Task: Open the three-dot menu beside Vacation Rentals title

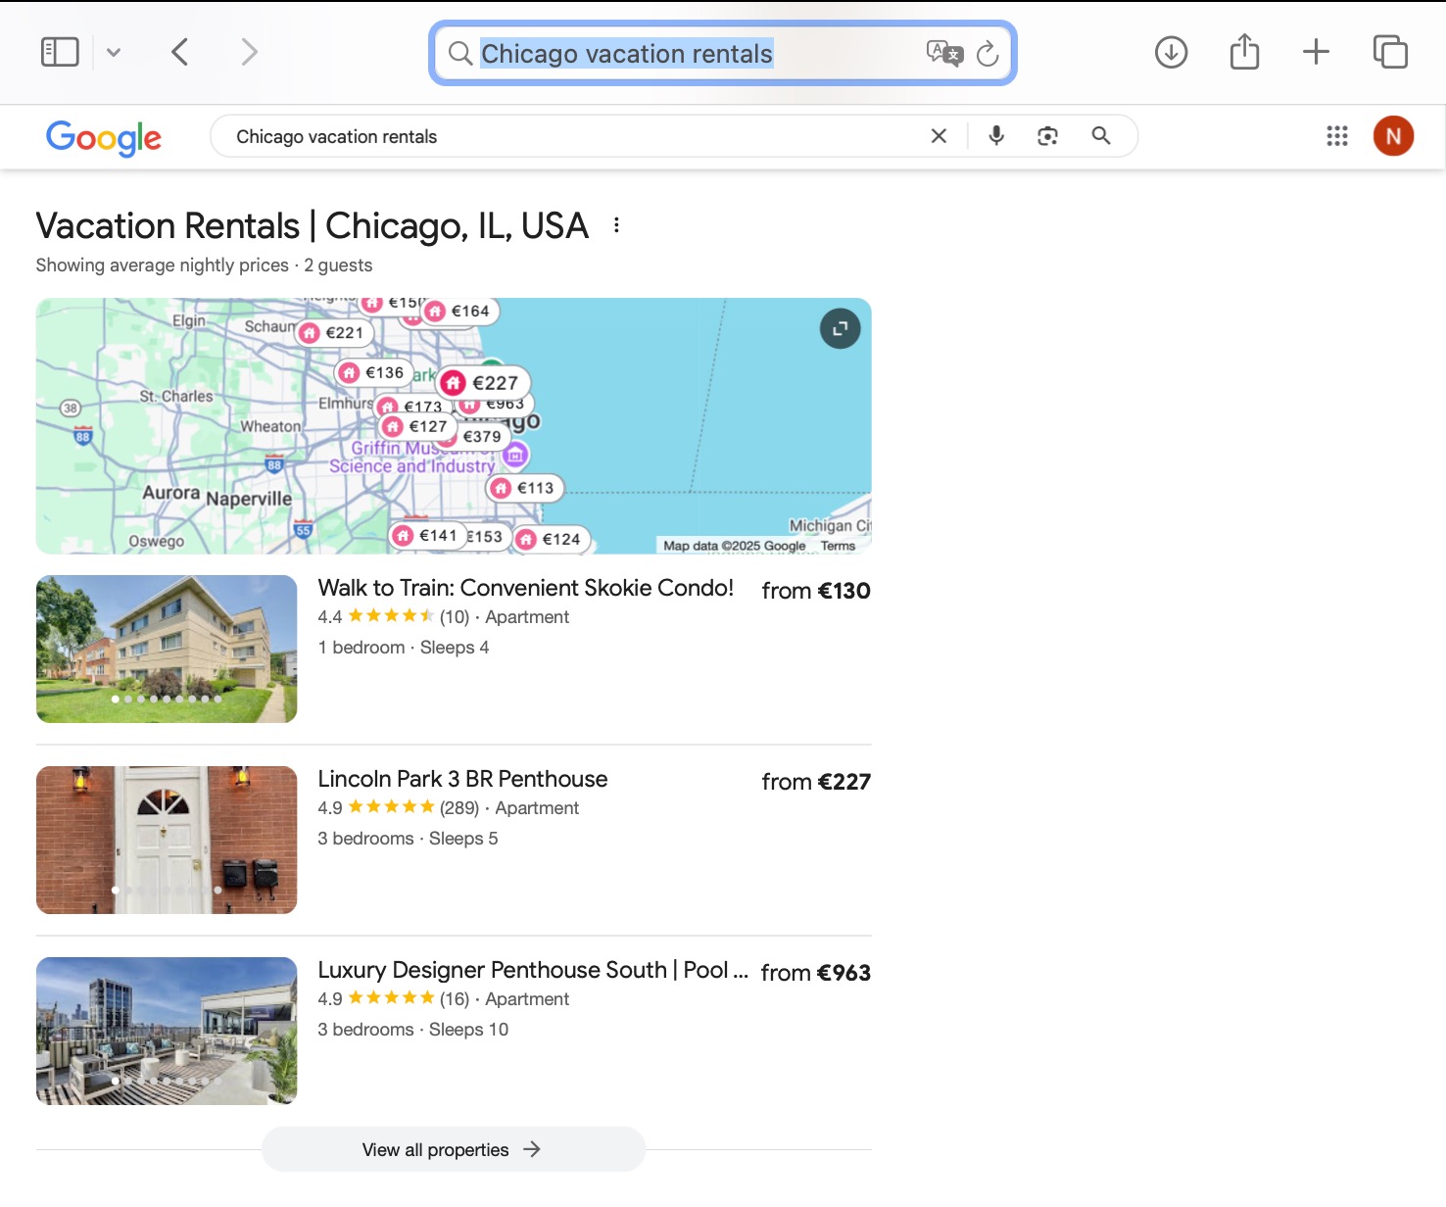Action: coord(615,224)
